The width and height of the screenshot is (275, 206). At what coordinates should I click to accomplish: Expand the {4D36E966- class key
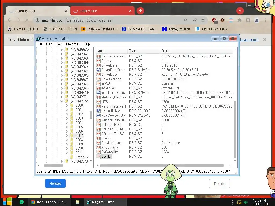tap(61, 50)
